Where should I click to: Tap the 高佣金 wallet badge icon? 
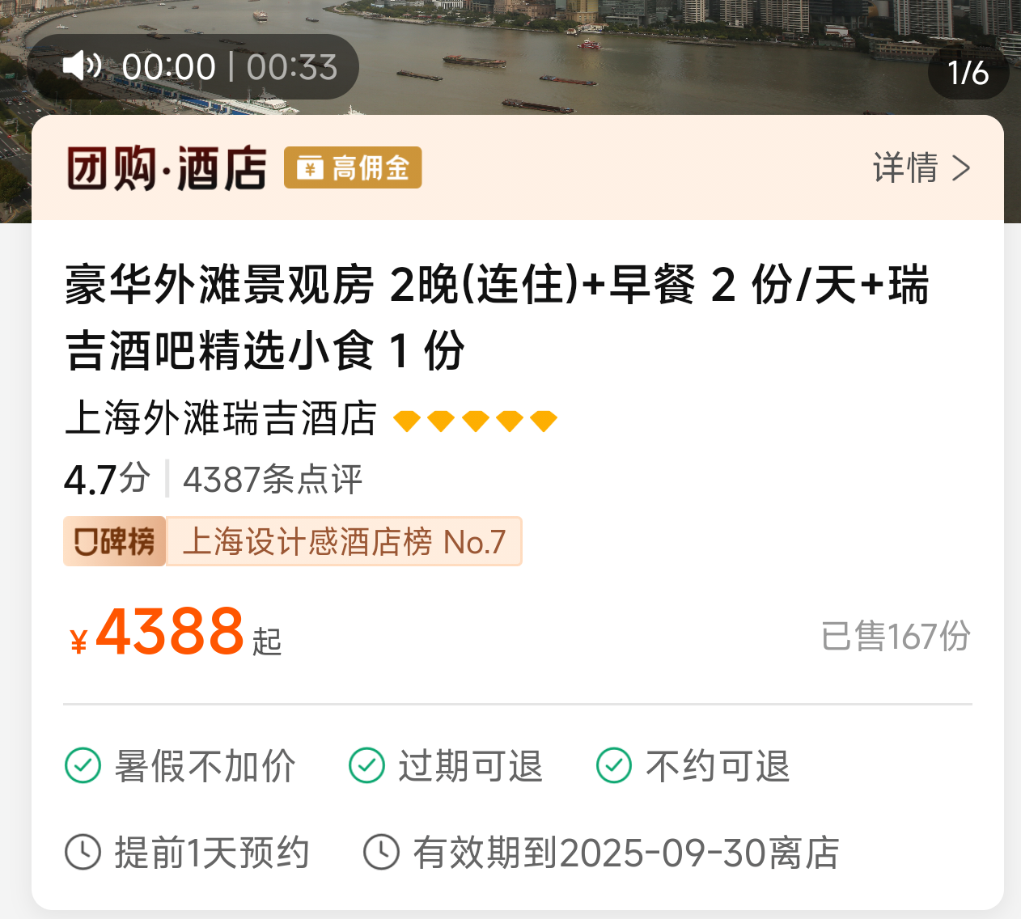[310, 168]
